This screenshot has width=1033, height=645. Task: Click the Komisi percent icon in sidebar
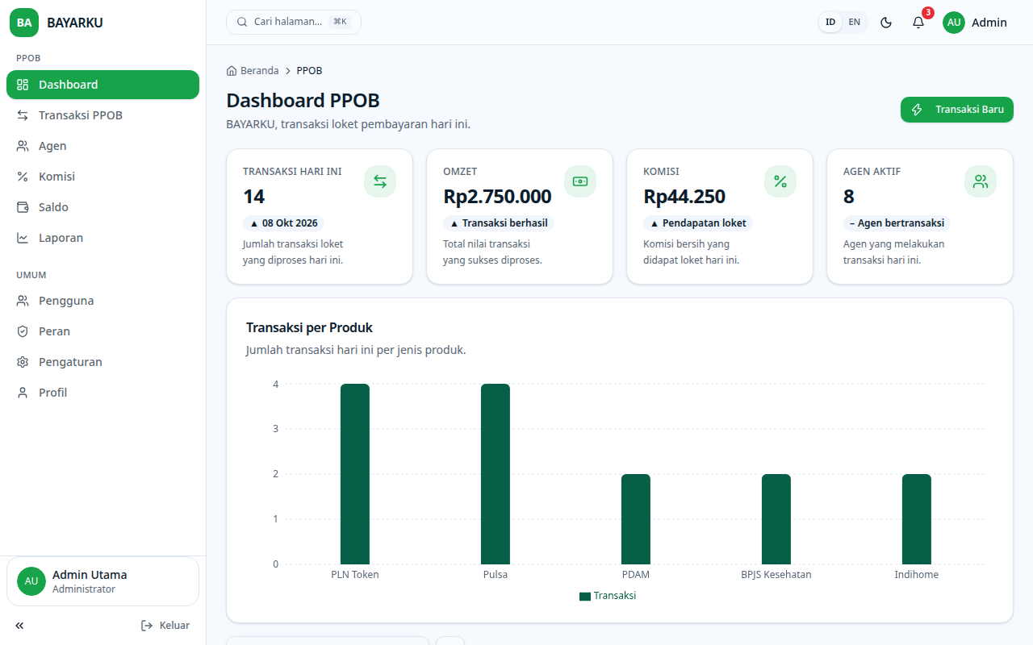pos(23,177)
